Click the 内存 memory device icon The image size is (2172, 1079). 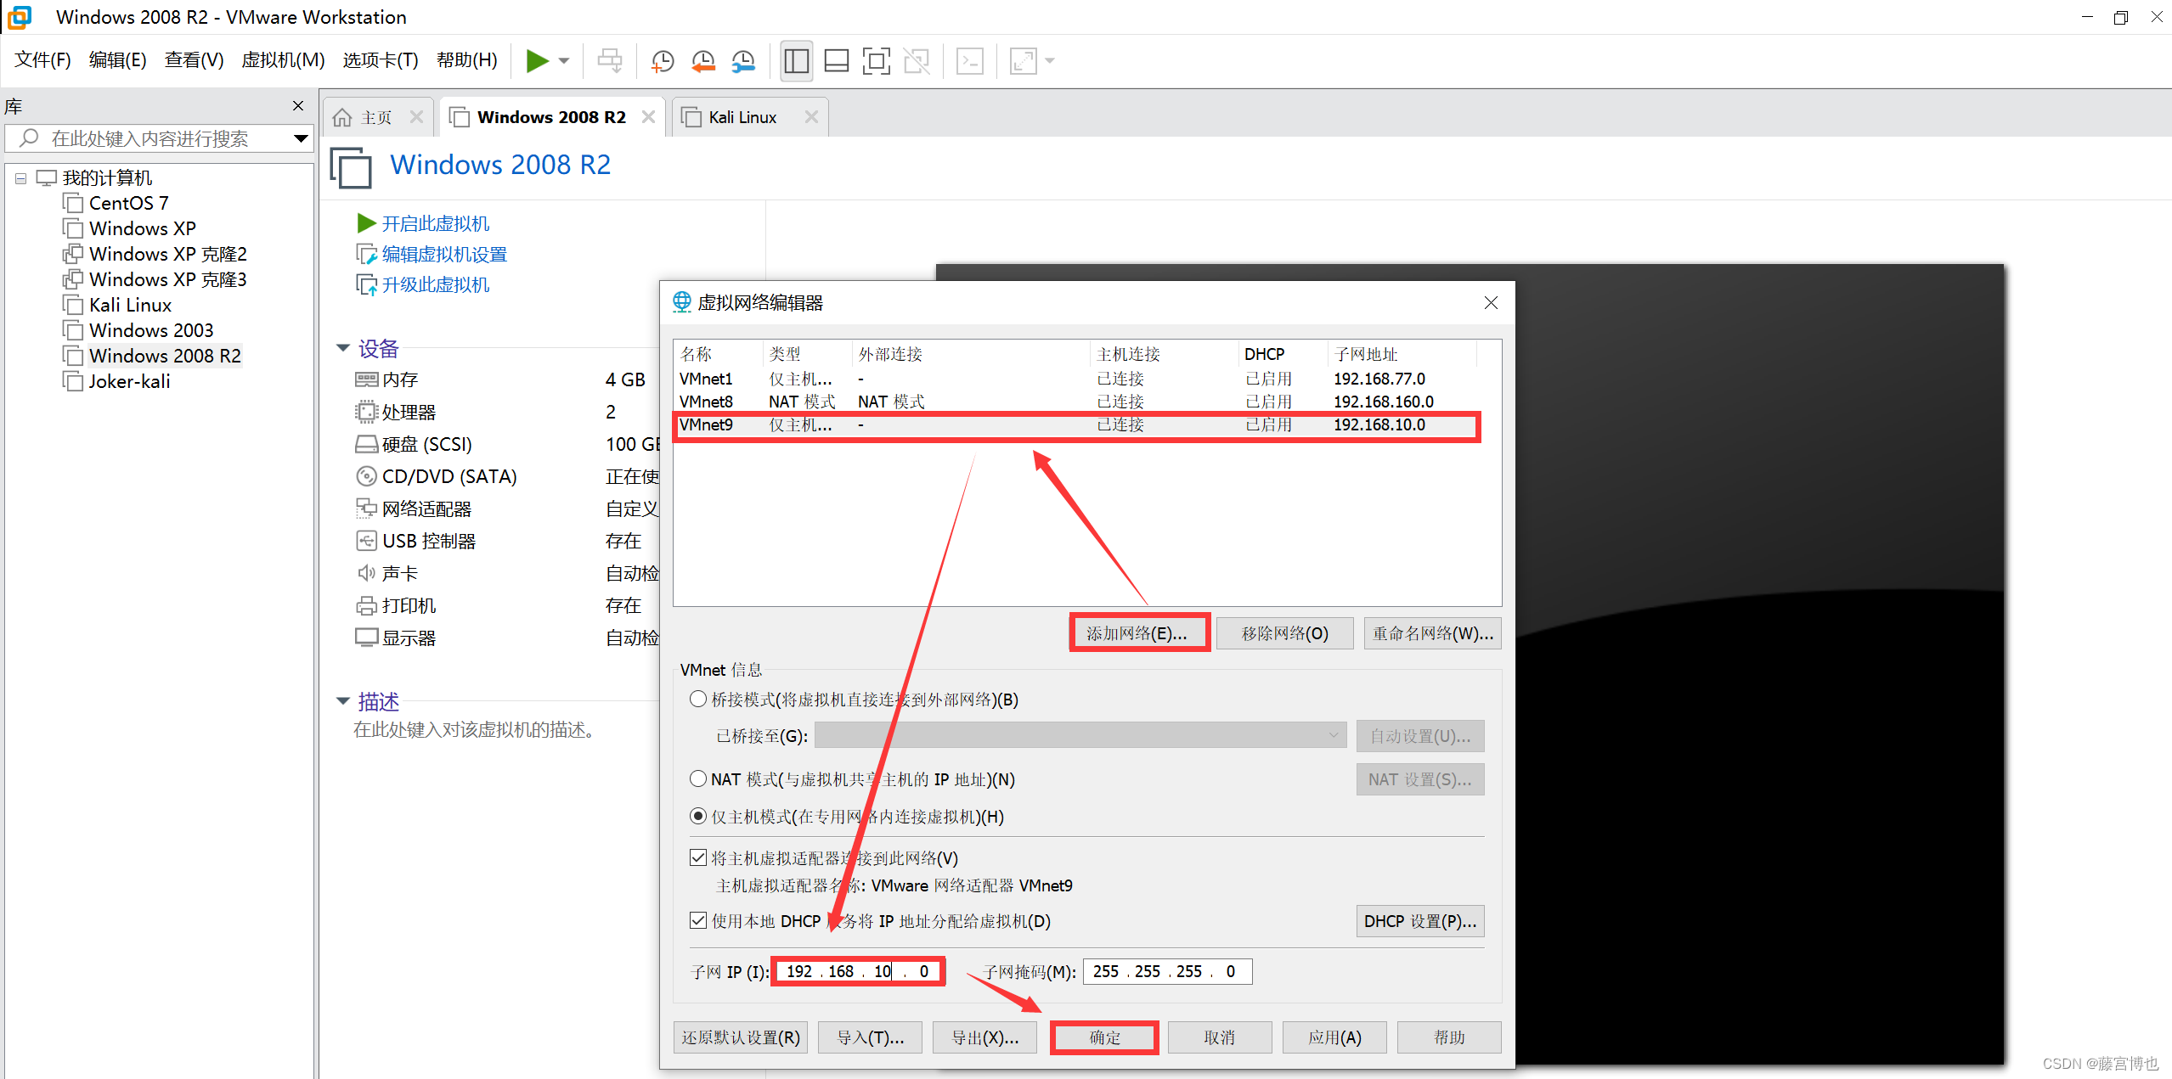coord(366,379)
